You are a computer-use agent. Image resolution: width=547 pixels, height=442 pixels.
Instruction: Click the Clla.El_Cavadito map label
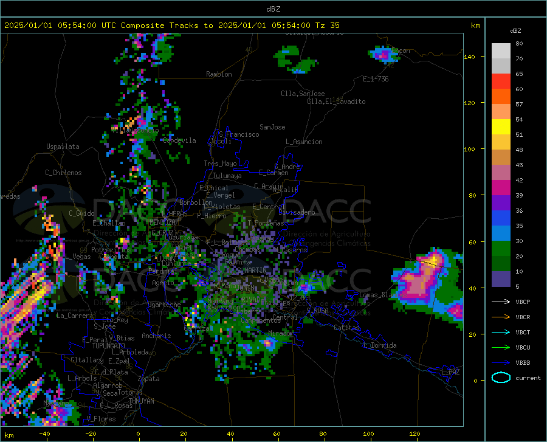pyautogui.click(x=336, y=102)
